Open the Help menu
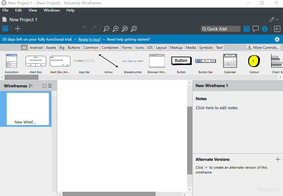Viewport: 283px width, 196px height. (x=70, y=10)
